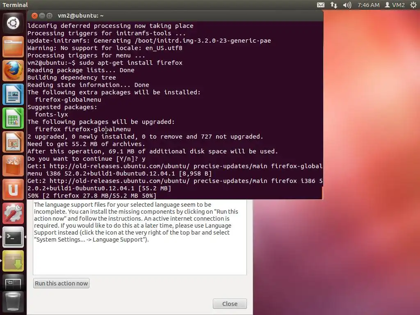Screen dimensions: 420x315
Task: Click the 'Warning: No support for locale' line
Action: pos(105,48)
